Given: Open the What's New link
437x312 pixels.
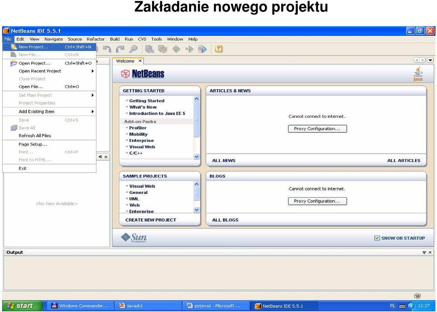Looking at the screenshot, I should pos(143,107).
